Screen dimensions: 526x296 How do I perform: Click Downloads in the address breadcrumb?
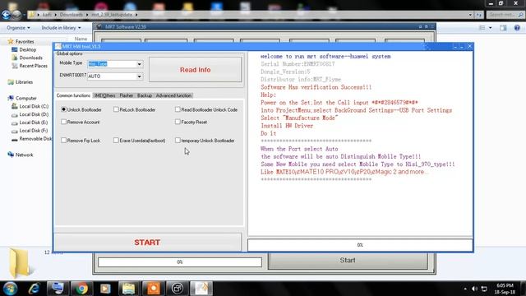click(72, 15)
